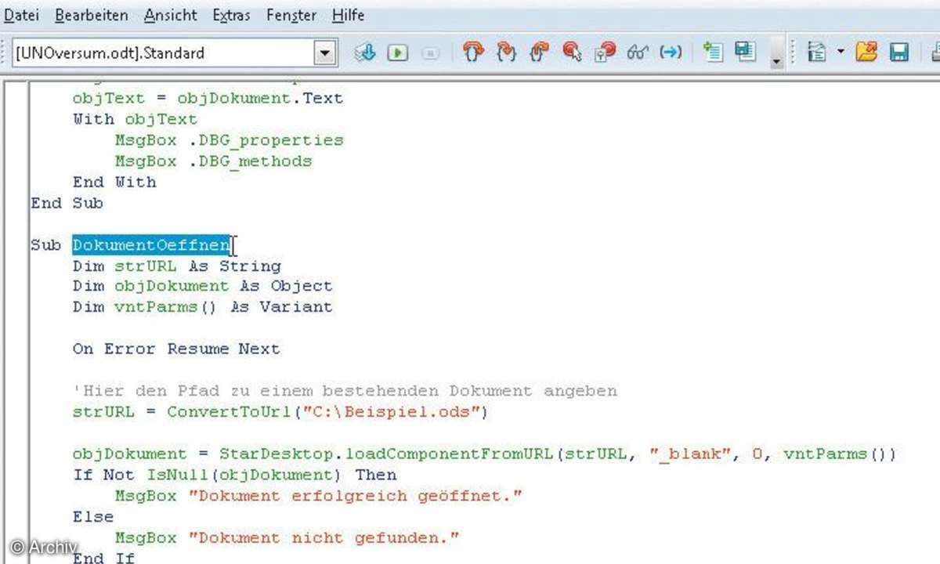
Task: Click the comment 'Hier den Pfad zu einem...'
Action: [x=345, y=390]
